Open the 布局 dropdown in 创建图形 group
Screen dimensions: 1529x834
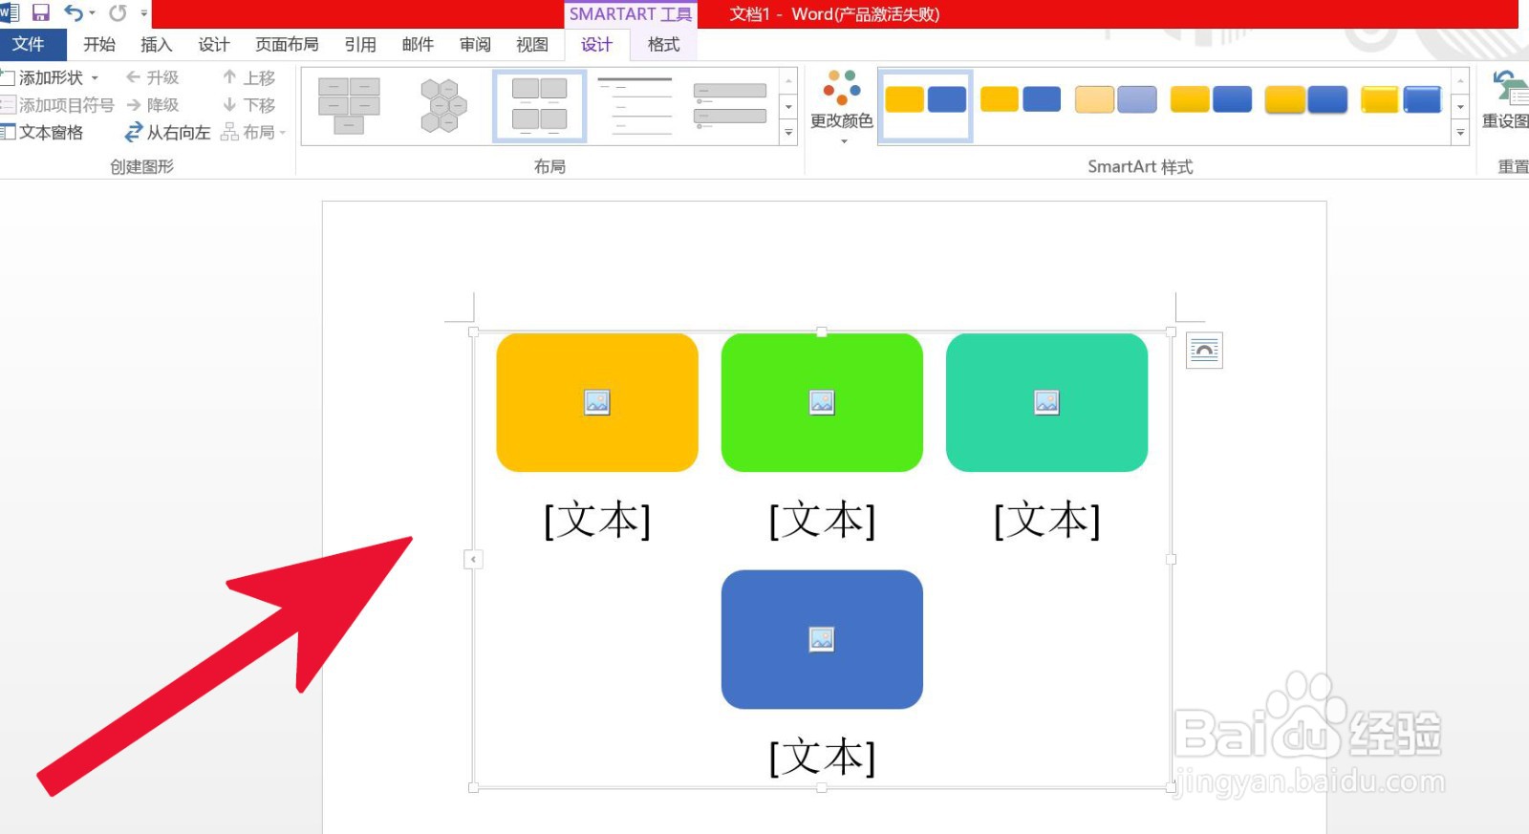coord(253,132)
